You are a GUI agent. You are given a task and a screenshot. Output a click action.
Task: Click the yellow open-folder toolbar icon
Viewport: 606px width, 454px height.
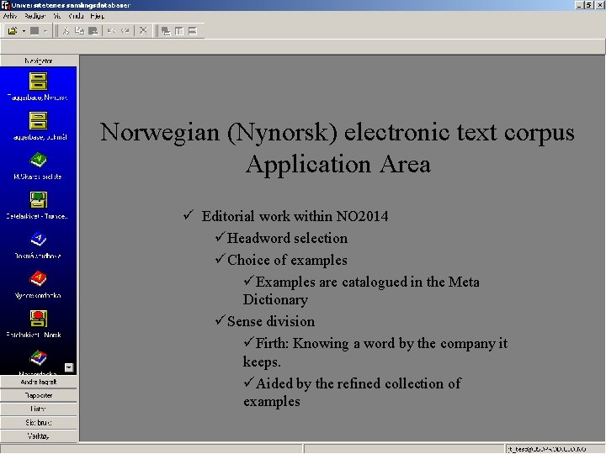[13, 31]
